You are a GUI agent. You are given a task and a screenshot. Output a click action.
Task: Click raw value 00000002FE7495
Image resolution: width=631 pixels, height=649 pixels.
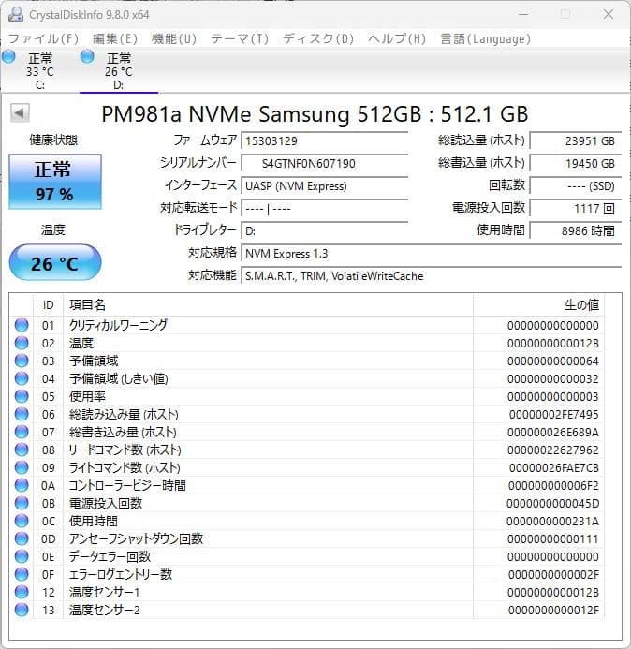coord(553,414)
